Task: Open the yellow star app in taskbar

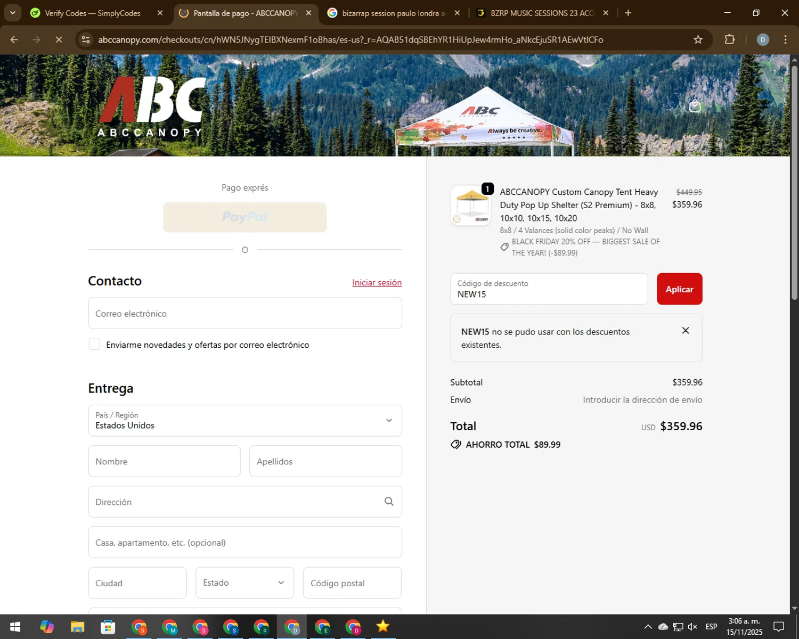Action: pyautogui.click(x=383, y=627)
